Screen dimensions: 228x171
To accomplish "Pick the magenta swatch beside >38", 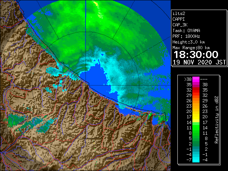I will coord(196,79).
